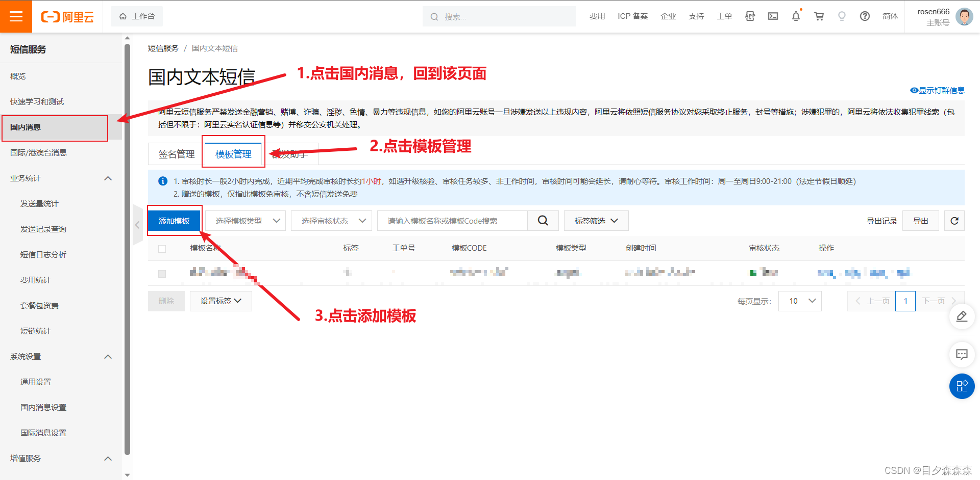Click 导出记录 link
The image size is (980, 480).
881,221
